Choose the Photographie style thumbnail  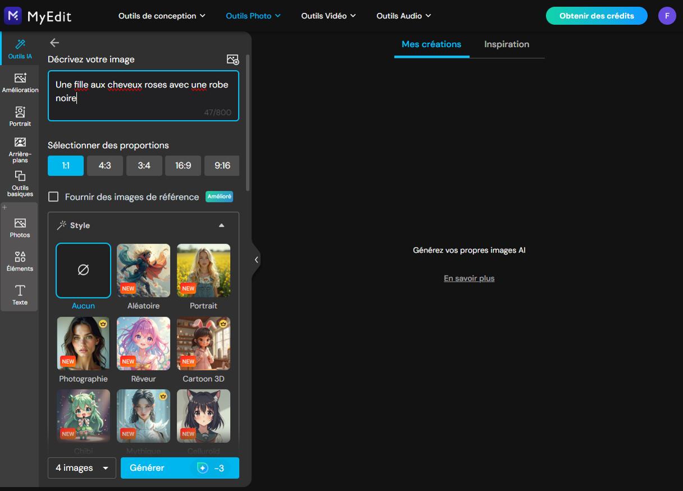point(83,343)
